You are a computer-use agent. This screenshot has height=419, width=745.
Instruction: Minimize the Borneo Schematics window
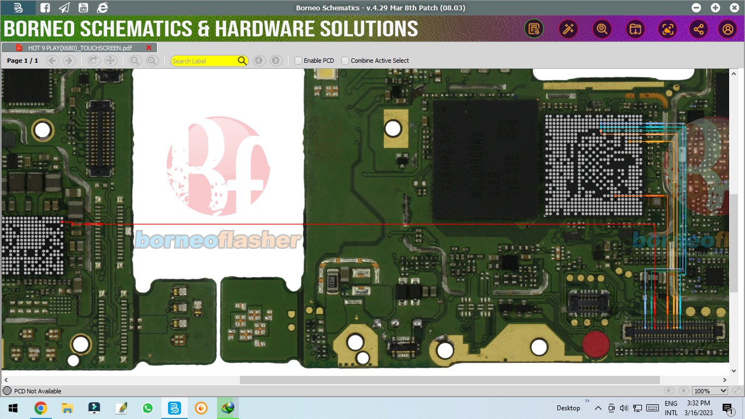coord(696,8)
